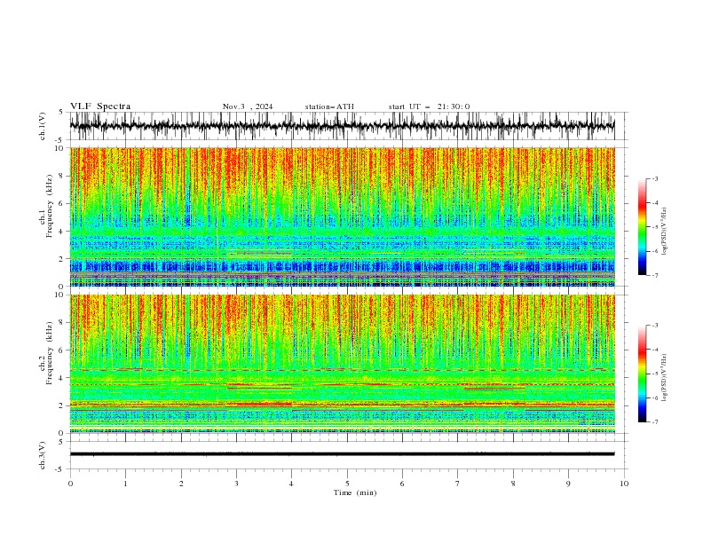Screen dimensions: 703x543
Task: Click the "station=ATH" label
Action: [x=329, y=106]
